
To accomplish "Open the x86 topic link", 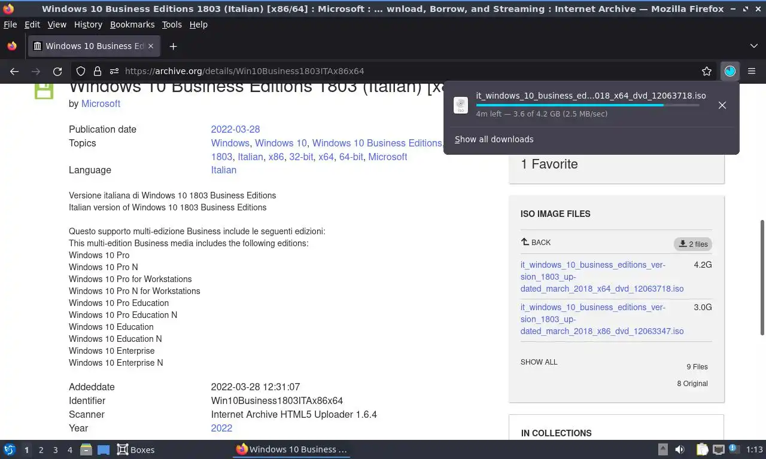I will click(276, 157).
